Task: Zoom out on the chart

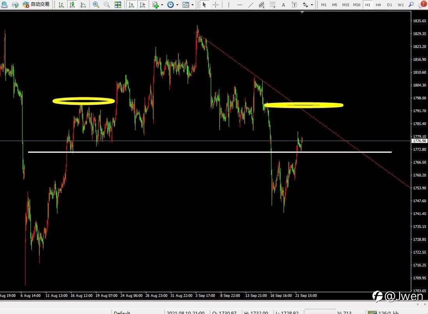Action: click(107, 5)
